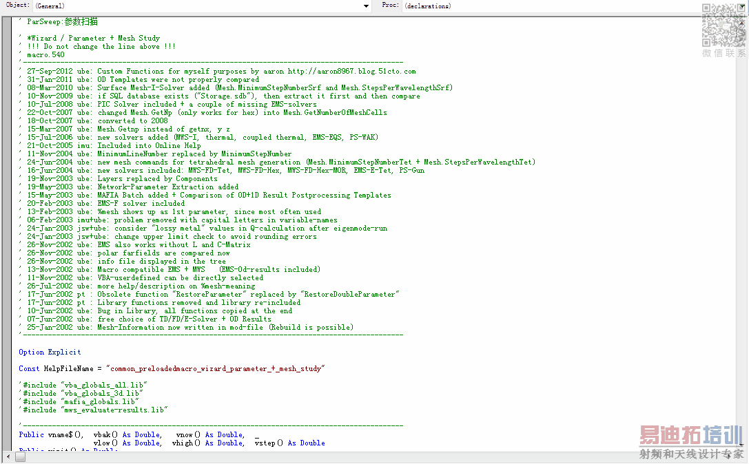Click the 'ParSweep' comment line
This screenshot has width=749, height=464.
(x=59, y=21)
